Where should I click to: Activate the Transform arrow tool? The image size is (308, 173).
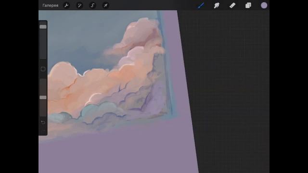coord(106,5)
